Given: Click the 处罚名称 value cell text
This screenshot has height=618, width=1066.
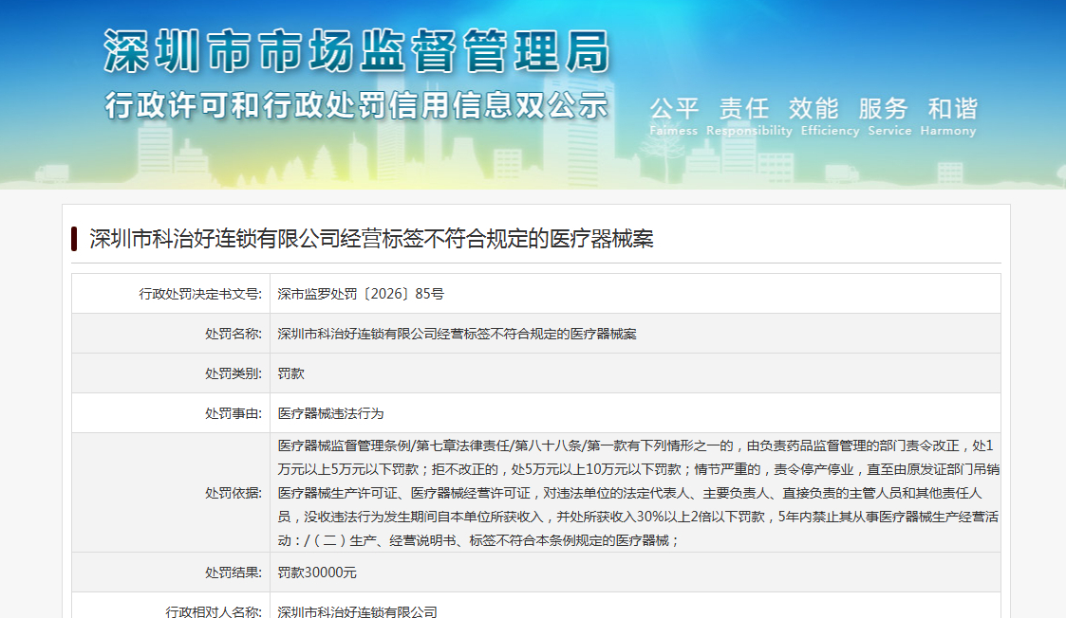Looking at the screenshot, I should pos(457,334).
